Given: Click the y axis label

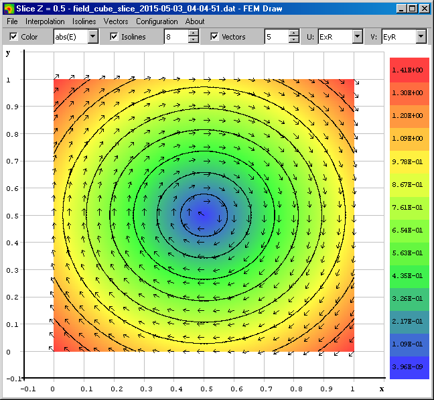Looking at the screenshot, I should coord(8,53).
